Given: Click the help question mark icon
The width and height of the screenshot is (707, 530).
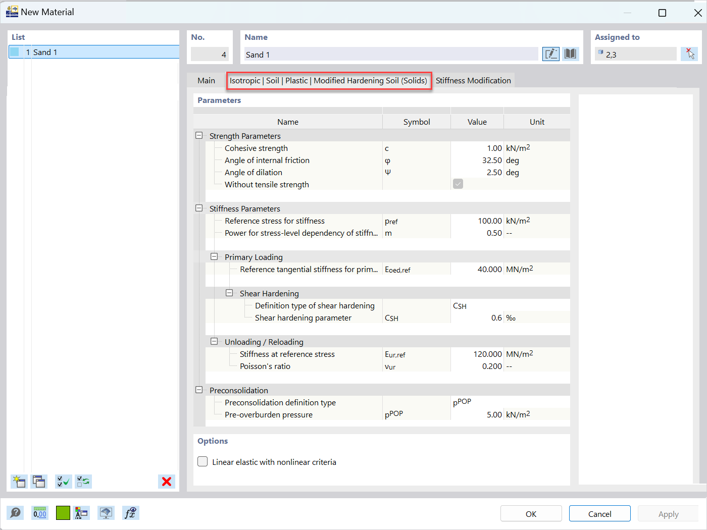Looking at the screenshot, I should pyautogui.click(x=15, y=513).
